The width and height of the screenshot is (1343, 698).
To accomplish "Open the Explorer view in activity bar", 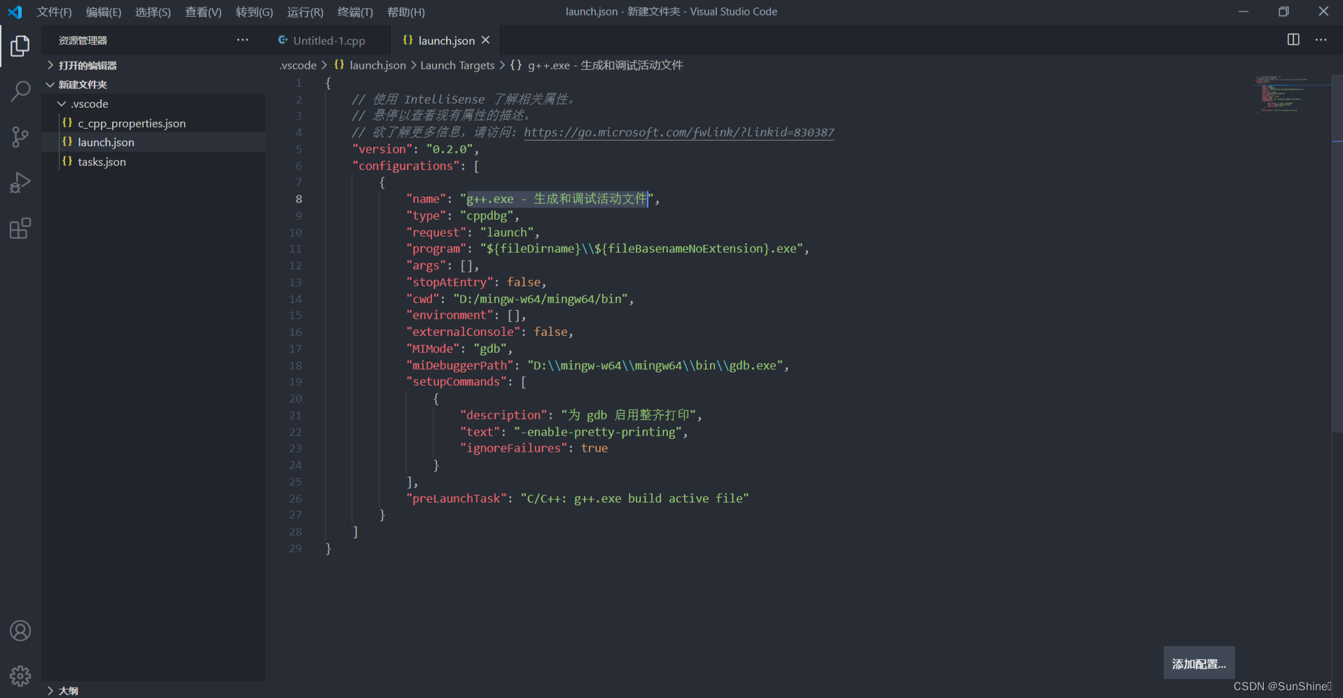I will [20, 46].
